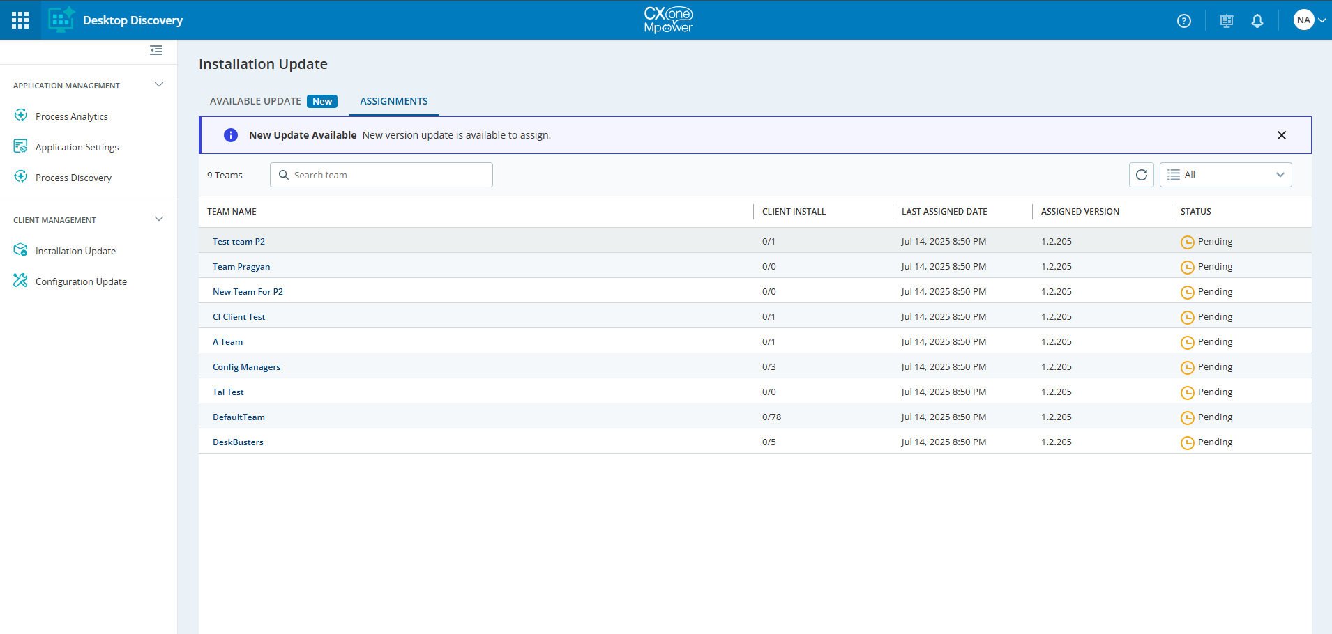Collapse the Client Management section
This screenshot has height=634, width=1332.
click(x=159, y=219)
